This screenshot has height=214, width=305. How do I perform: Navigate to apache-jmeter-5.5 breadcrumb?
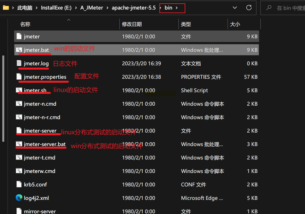[133, 8]
